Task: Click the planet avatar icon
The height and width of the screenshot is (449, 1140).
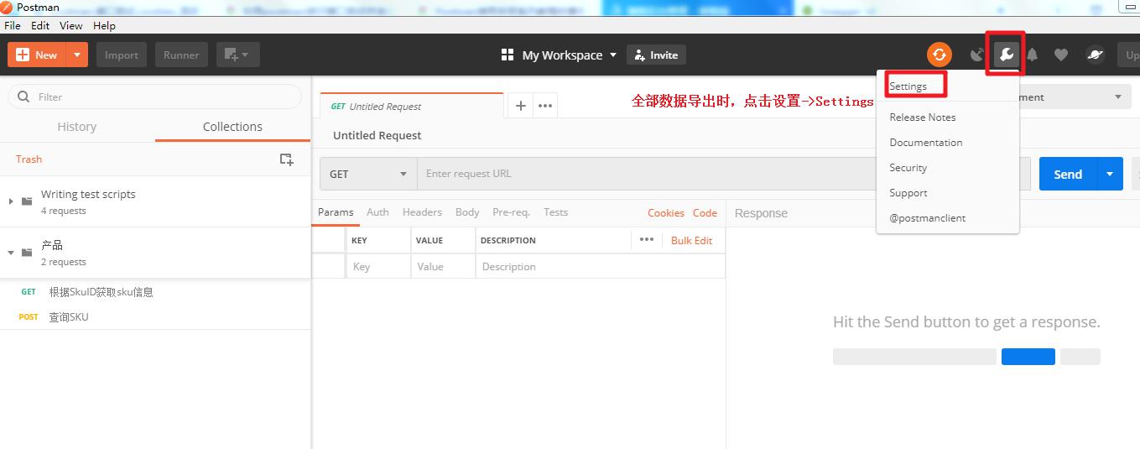Action: pyautogui.click(x=1095, y=55)
